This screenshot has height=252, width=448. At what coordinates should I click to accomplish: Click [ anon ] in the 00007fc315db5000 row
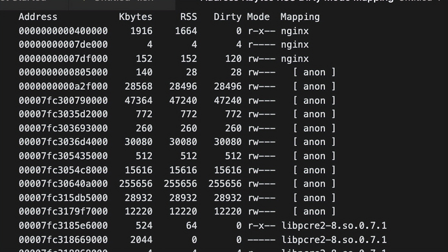click(314, 198)
